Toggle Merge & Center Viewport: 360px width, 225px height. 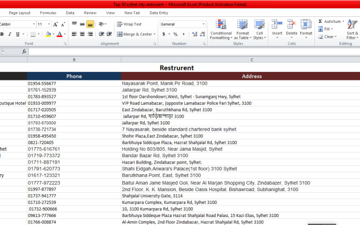(134, 34)
